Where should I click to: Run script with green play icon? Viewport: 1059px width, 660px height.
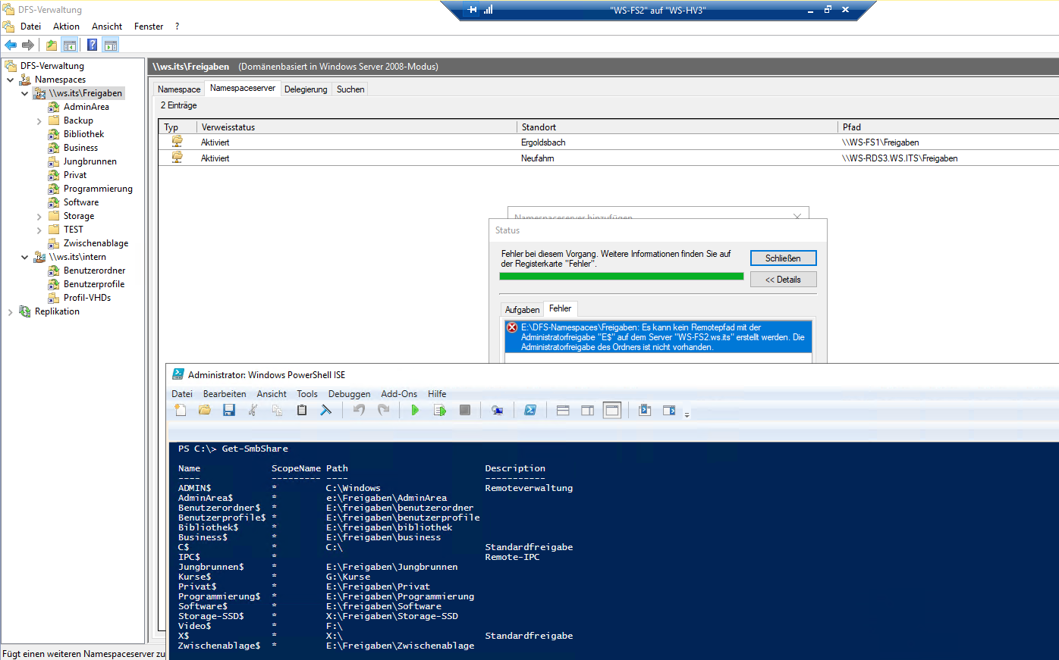(415, 410)
